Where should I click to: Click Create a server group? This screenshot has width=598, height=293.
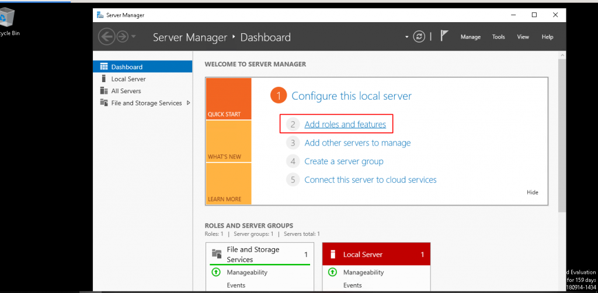coord(343,161)
